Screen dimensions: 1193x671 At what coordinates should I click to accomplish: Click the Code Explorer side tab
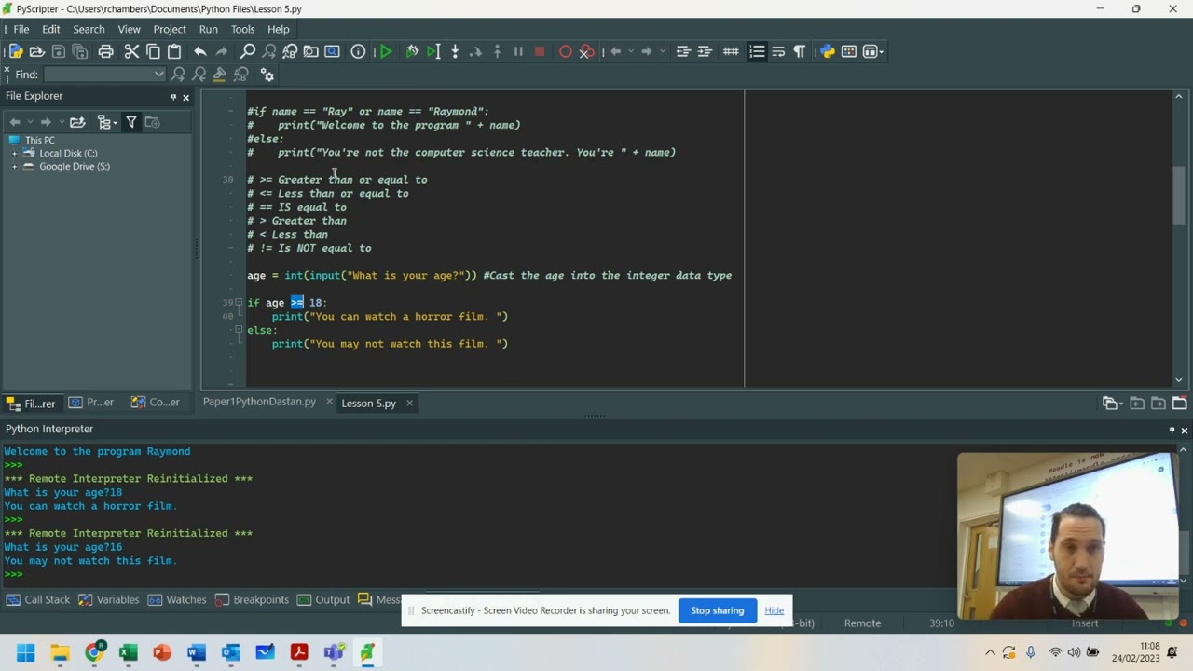click(x=155, y=403)
